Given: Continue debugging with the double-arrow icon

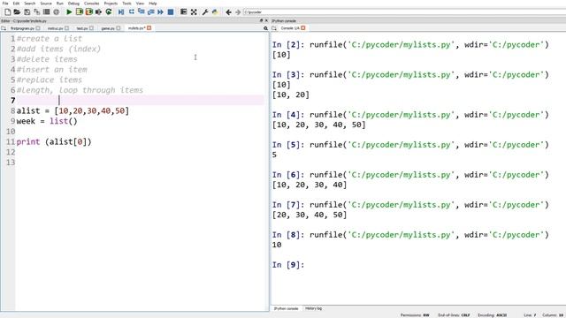Looking at the screenshot, I should pos(161,11).
